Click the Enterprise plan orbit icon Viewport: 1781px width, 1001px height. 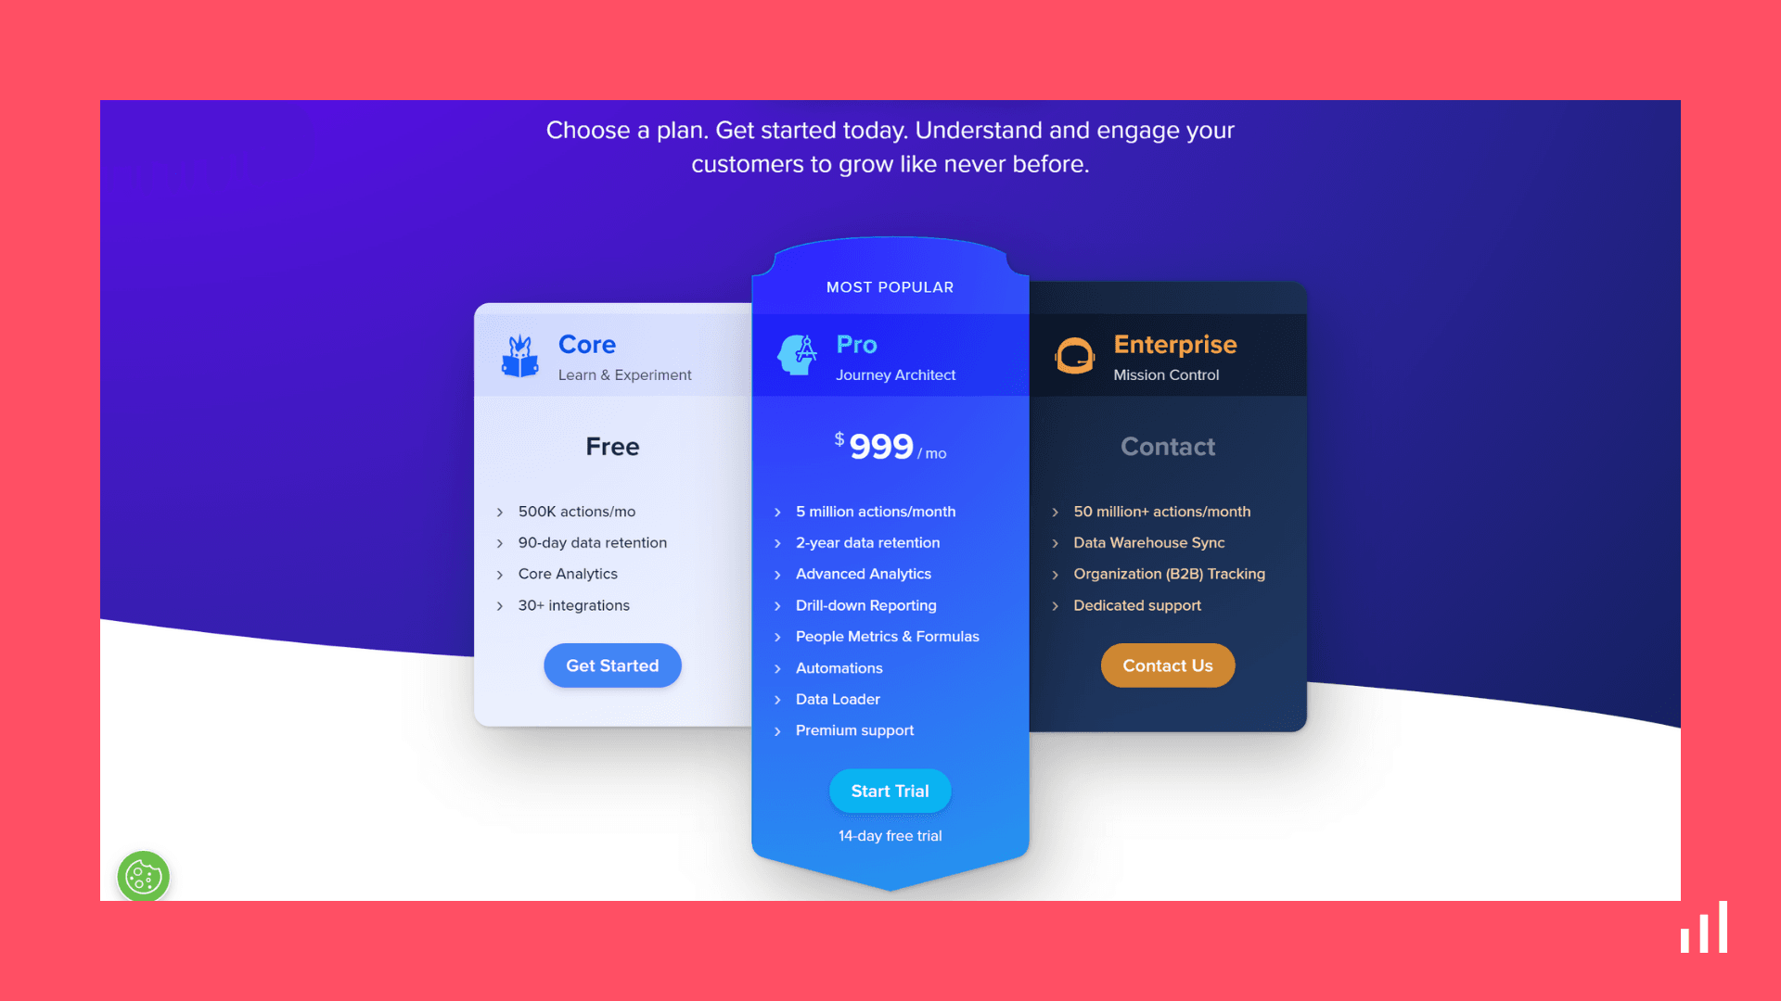click(1074, 354)
